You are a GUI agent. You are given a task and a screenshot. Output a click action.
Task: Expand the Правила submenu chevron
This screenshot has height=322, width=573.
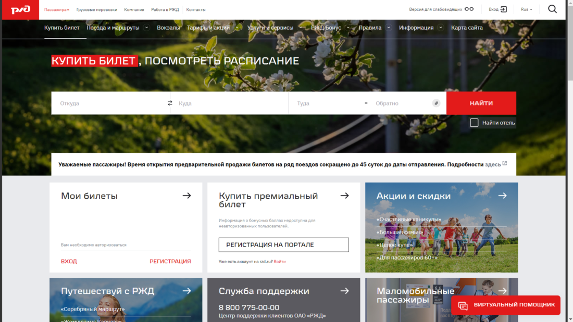[389, 28]
